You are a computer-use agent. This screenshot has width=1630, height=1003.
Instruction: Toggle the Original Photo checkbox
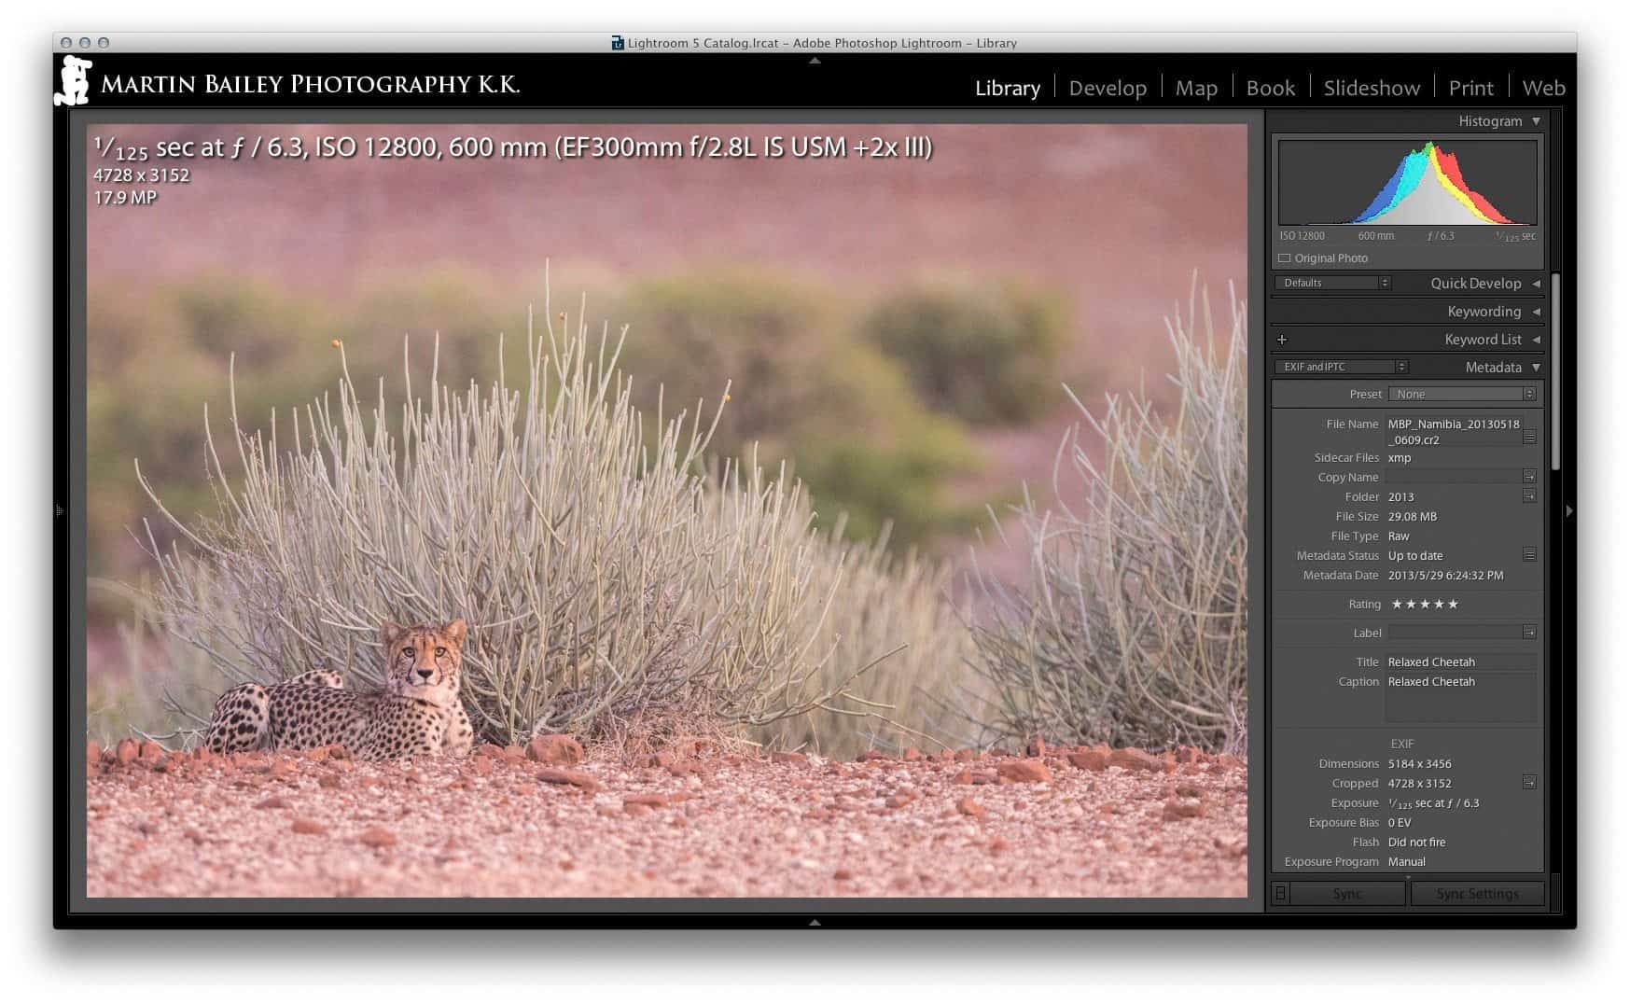(x=1285, y=258)
